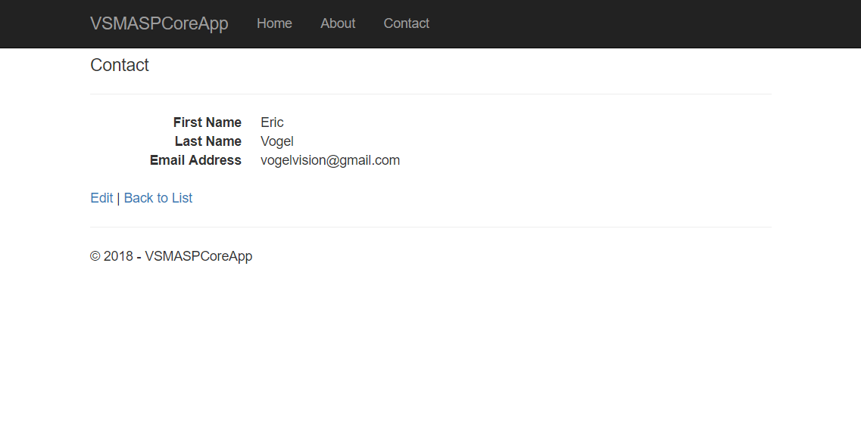
Task: Click the last name value Vogel
Action: point(276,141)
